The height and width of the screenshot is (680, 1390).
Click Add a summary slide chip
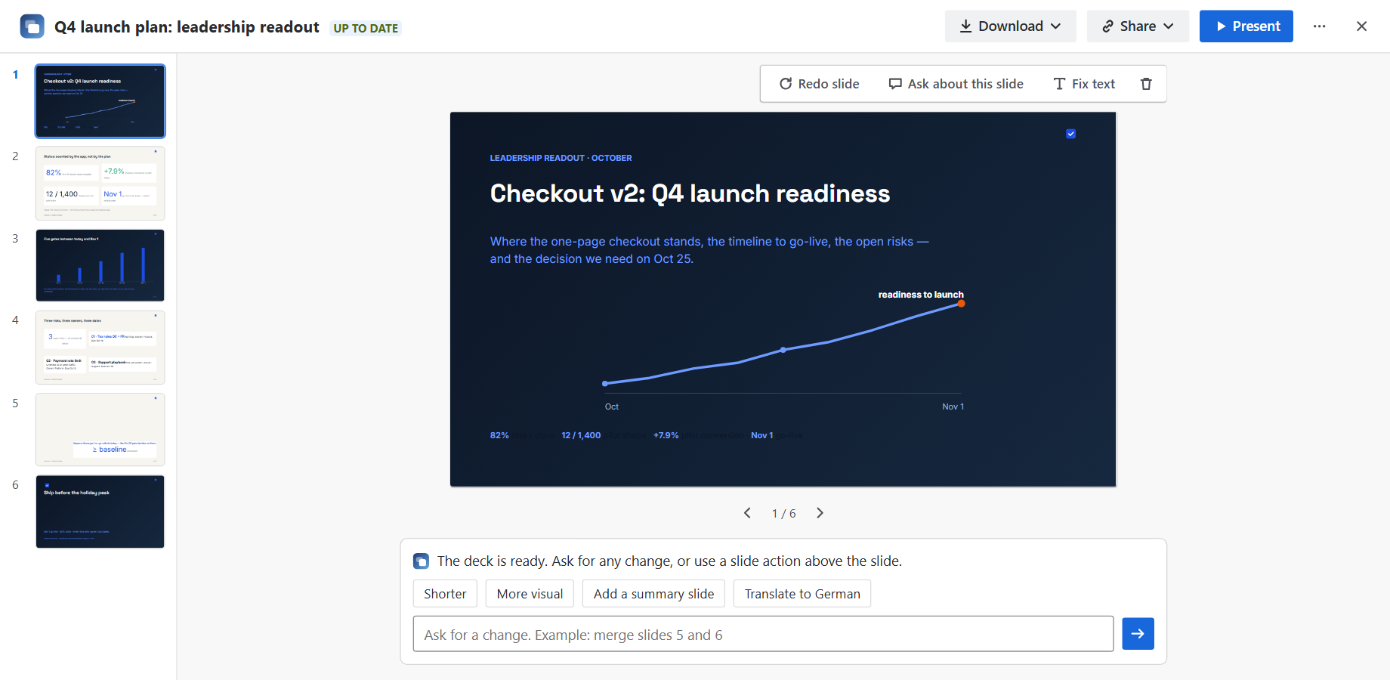point(653,594)
